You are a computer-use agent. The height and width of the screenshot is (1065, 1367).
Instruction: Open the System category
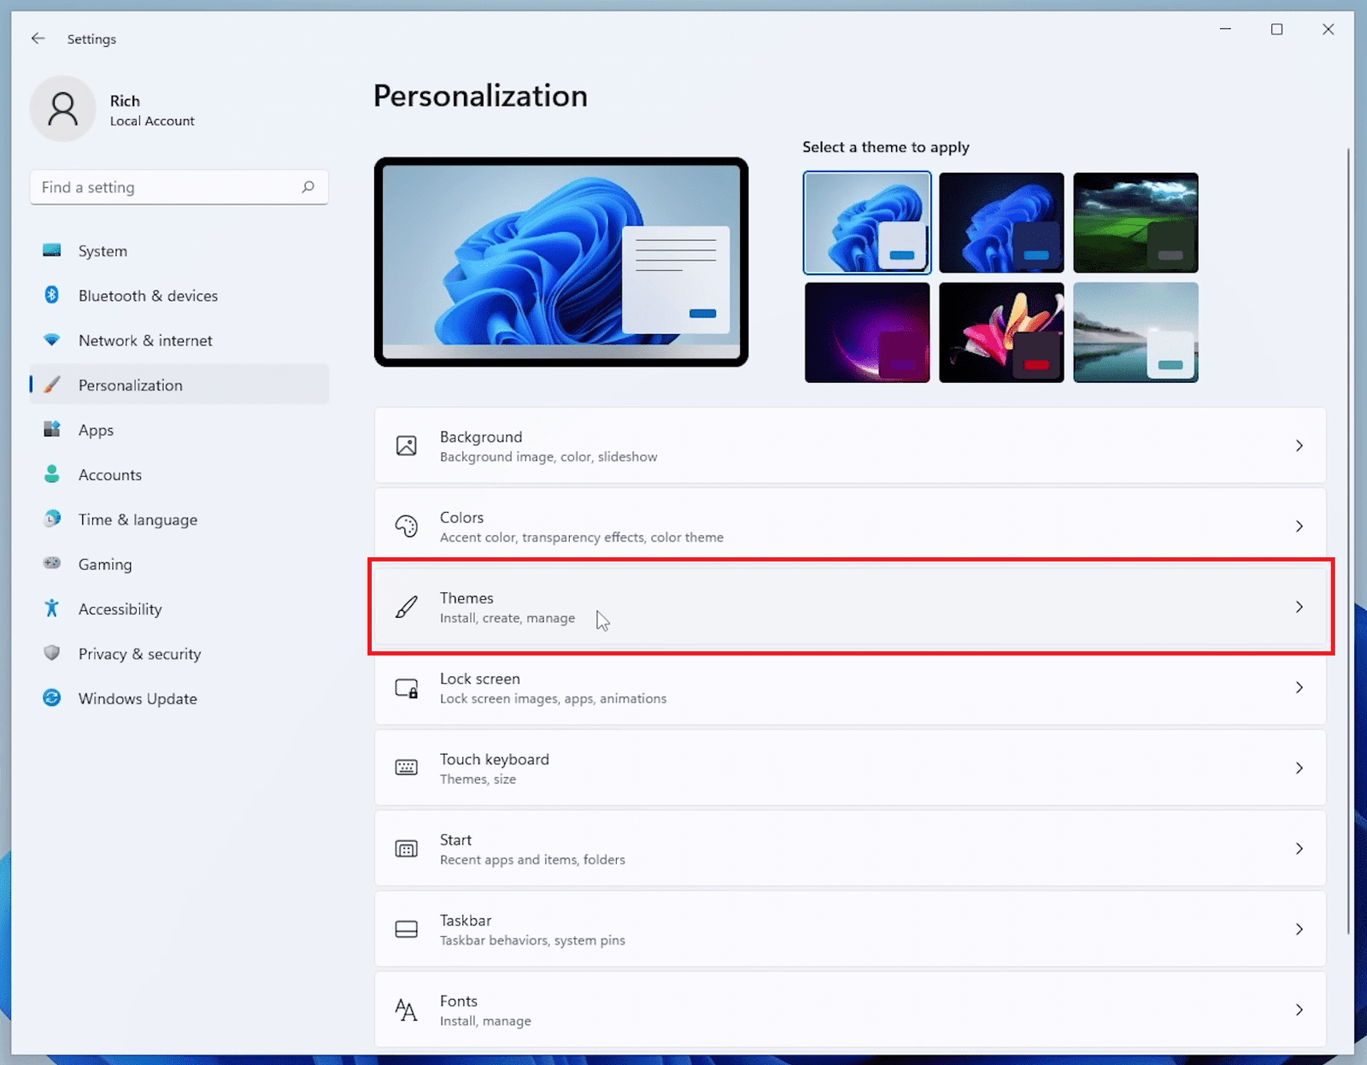pos(103,250)
